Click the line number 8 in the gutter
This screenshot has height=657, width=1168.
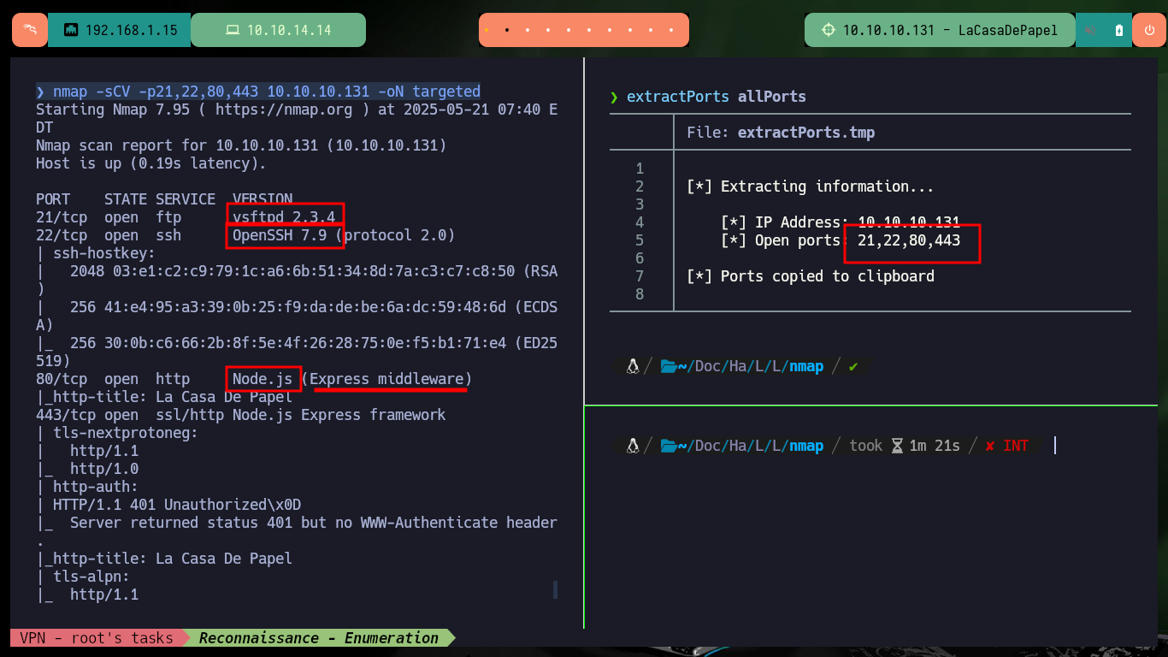[640, 294]
